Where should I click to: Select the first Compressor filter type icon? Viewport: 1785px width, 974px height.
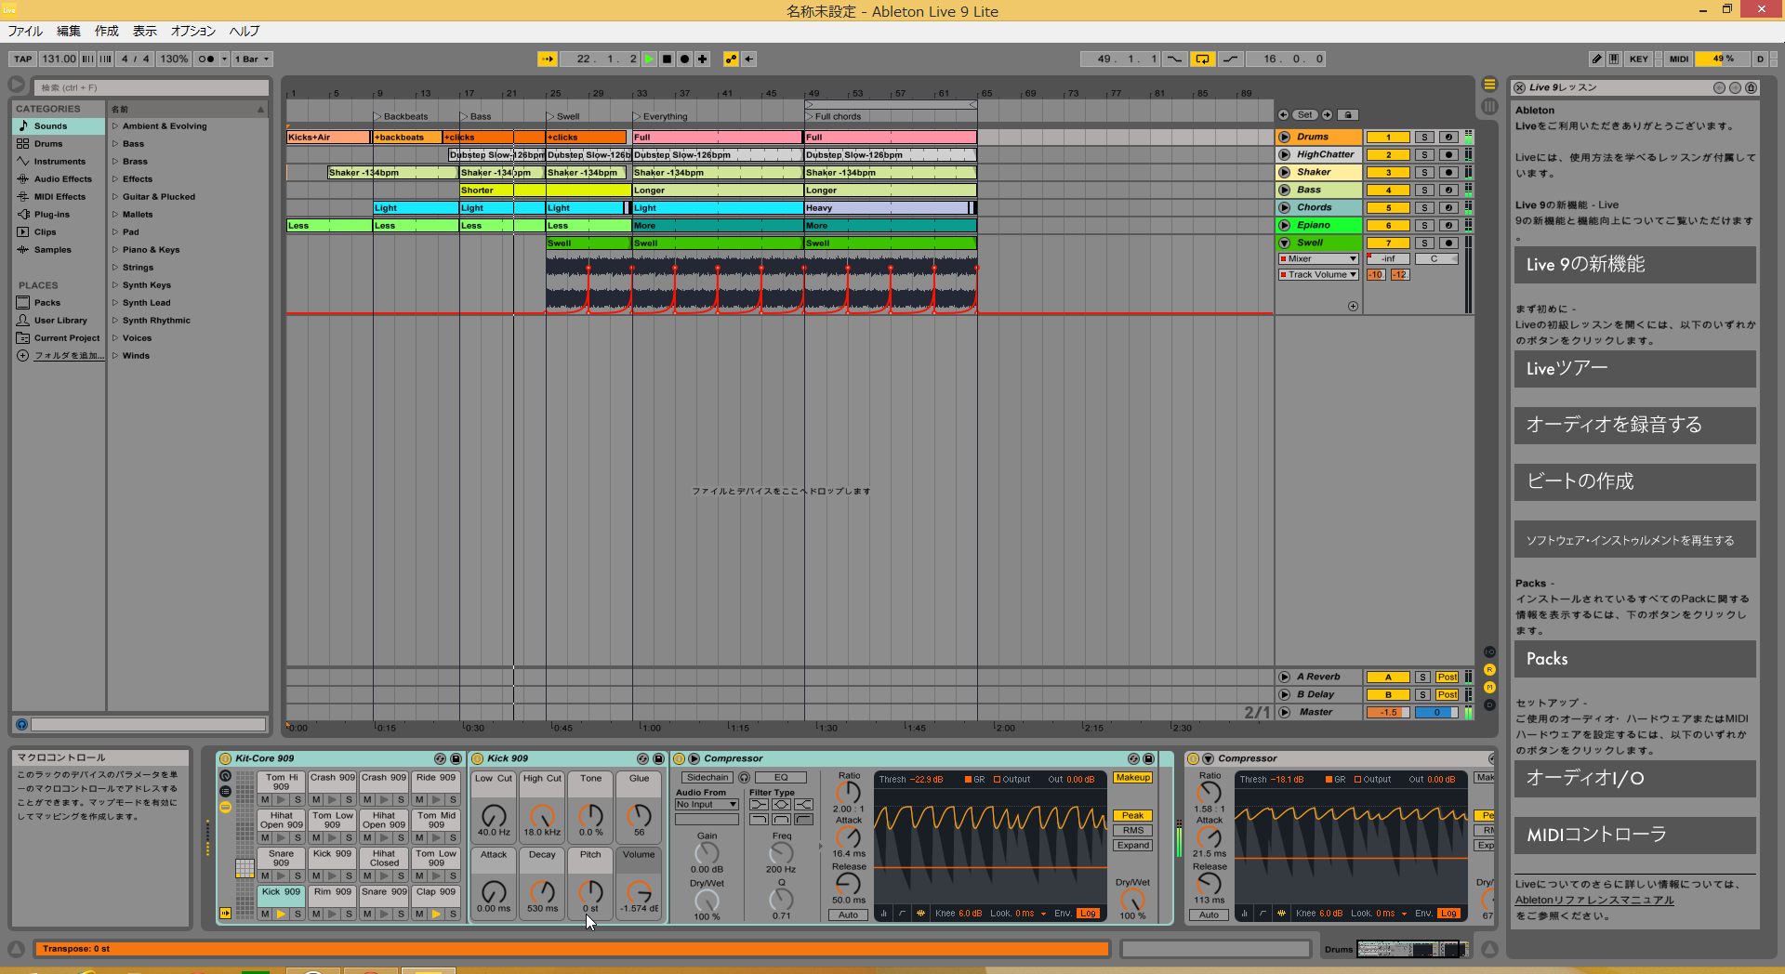click(x=759, y=804)
